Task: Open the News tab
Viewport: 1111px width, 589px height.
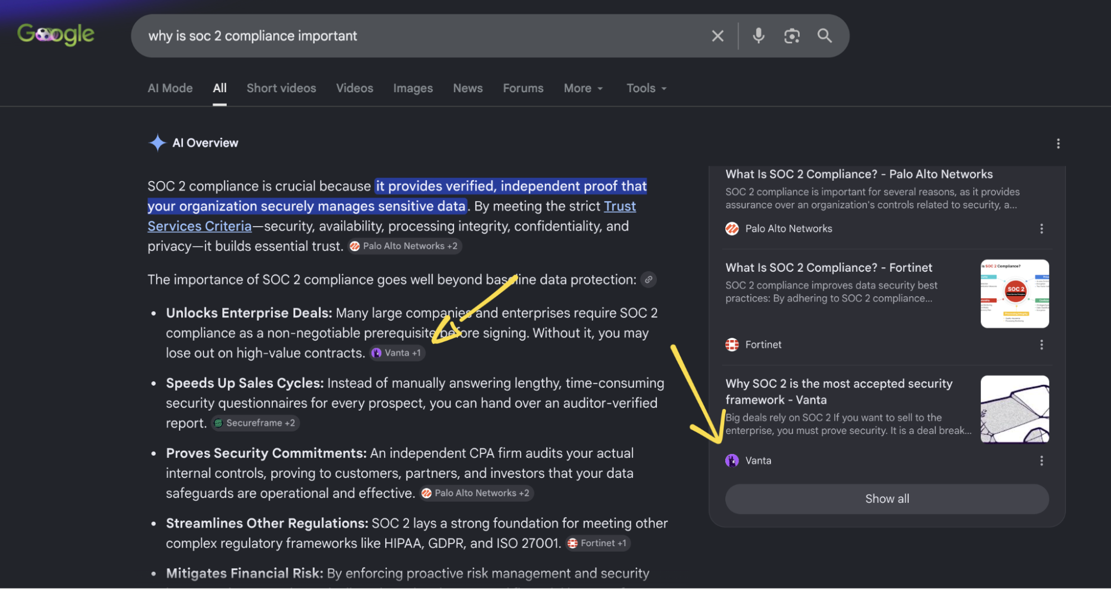Action: pos(468,88)
